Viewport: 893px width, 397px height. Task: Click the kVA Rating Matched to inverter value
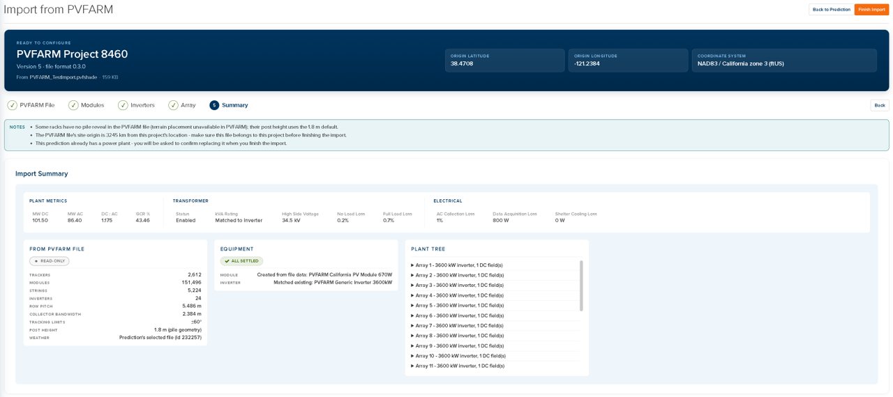coord(239,220)
